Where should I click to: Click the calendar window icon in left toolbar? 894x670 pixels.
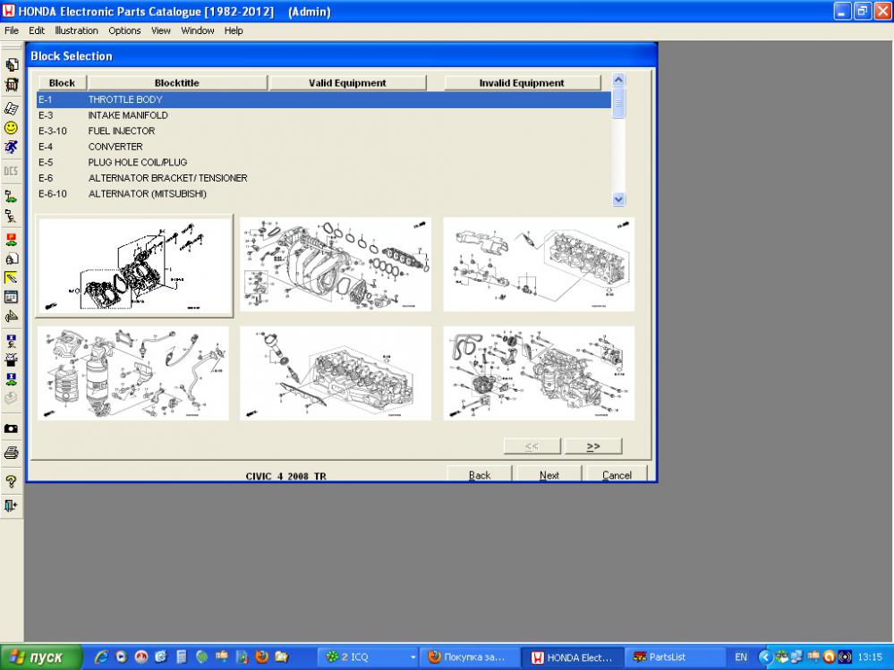(x=11, y=297)
